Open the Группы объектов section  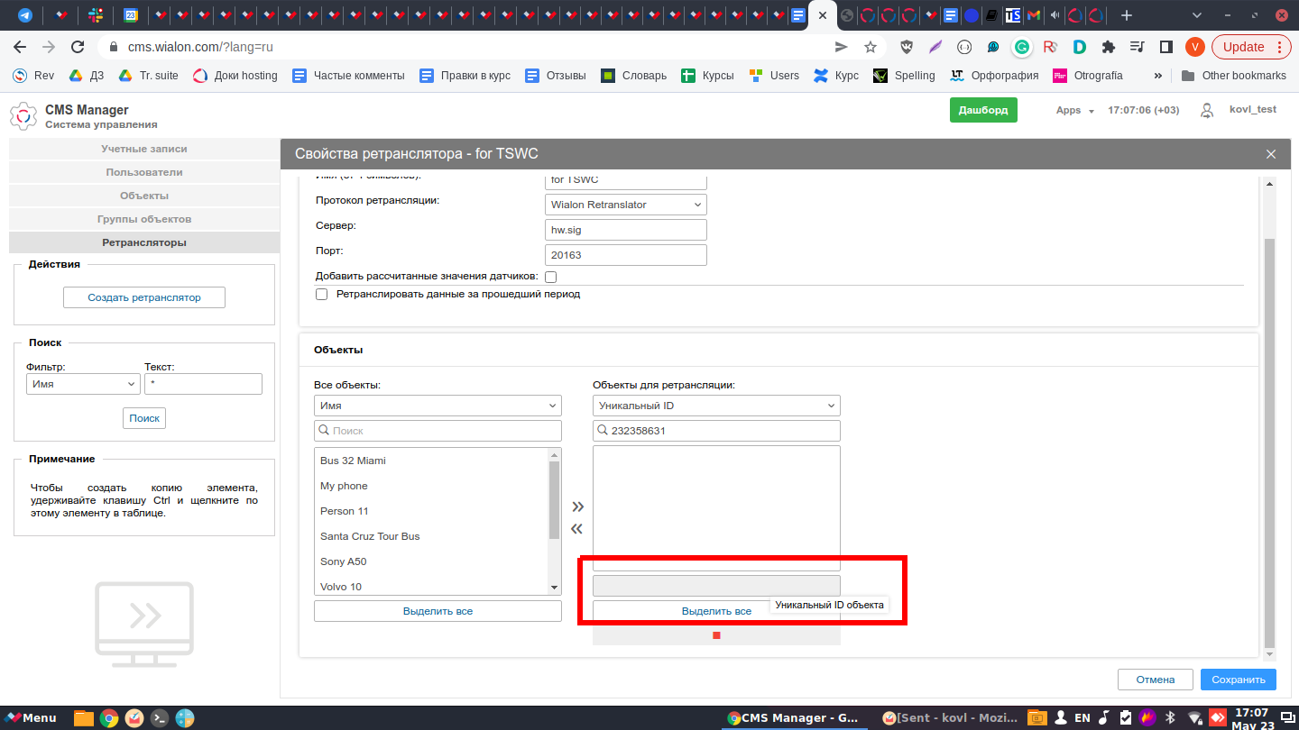click(x=144, y=219)
